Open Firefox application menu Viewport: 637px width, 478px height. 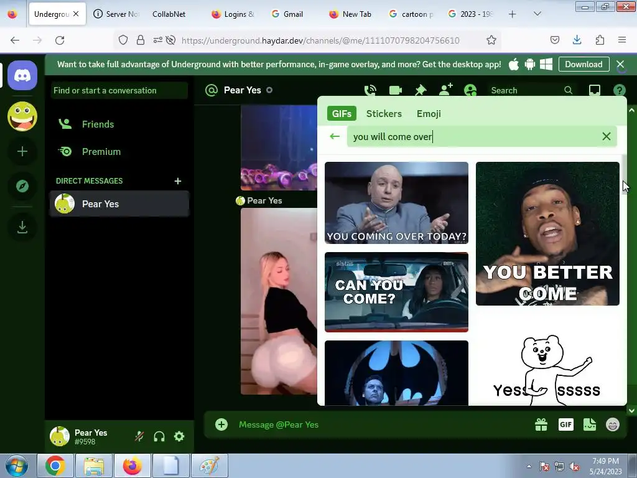[x=622, y=40]
